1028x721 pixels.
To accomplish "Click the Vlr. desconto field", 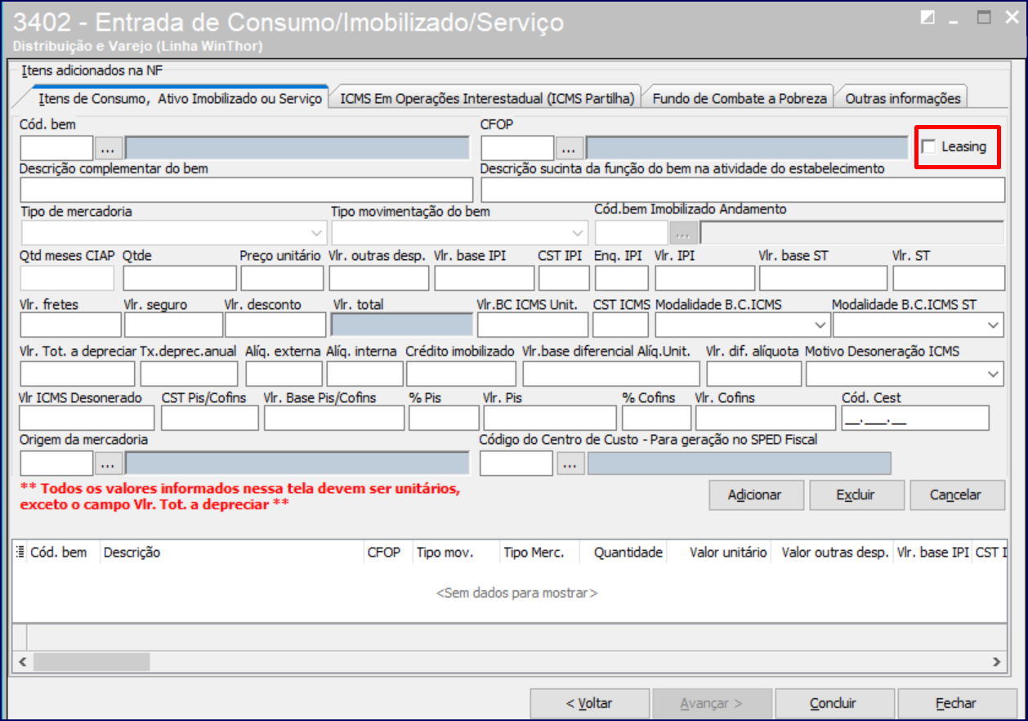I will pyautogui.click(x=275, y=325).
